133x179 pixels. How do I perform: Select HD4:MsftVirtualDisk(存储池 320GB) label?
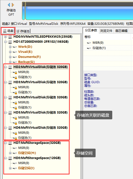click(40, 97)
